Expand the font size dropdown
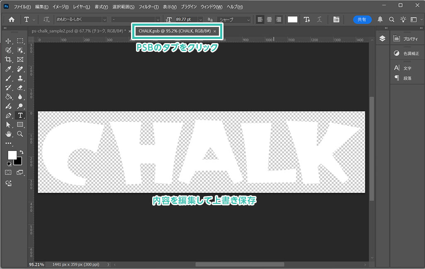Image resolution: width=425 pixels, height=269 pixels. (201, 19)
